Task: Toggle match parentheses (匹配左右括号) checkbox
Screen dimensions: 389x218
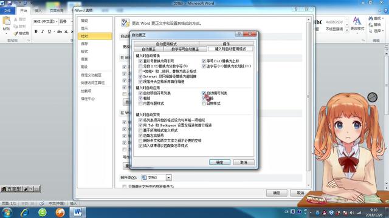Action: (140, 136)
